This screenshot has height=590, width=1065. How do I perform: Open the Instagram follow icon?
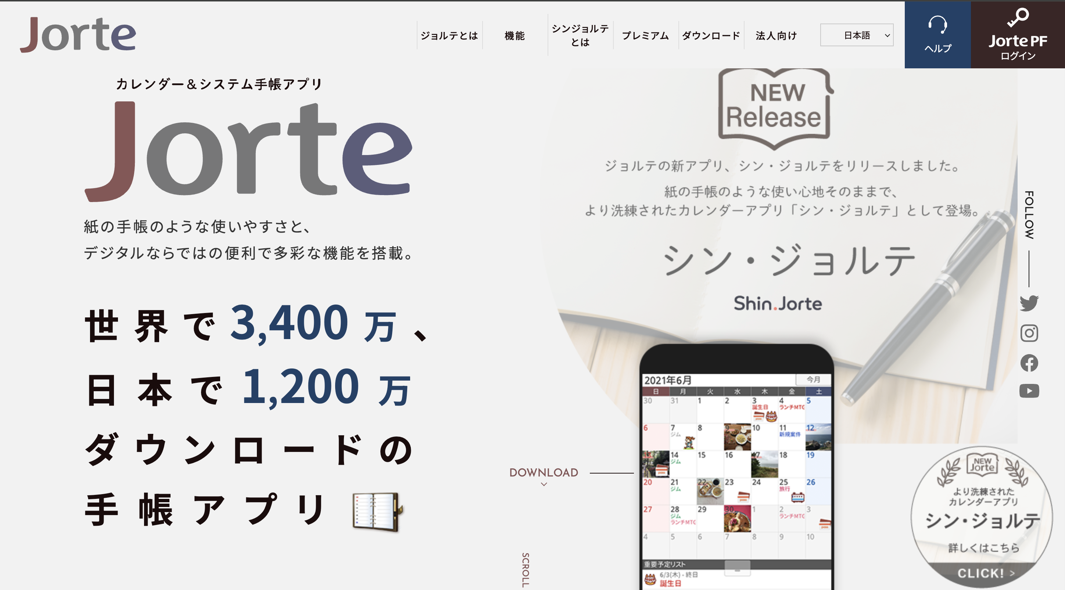1029,333
